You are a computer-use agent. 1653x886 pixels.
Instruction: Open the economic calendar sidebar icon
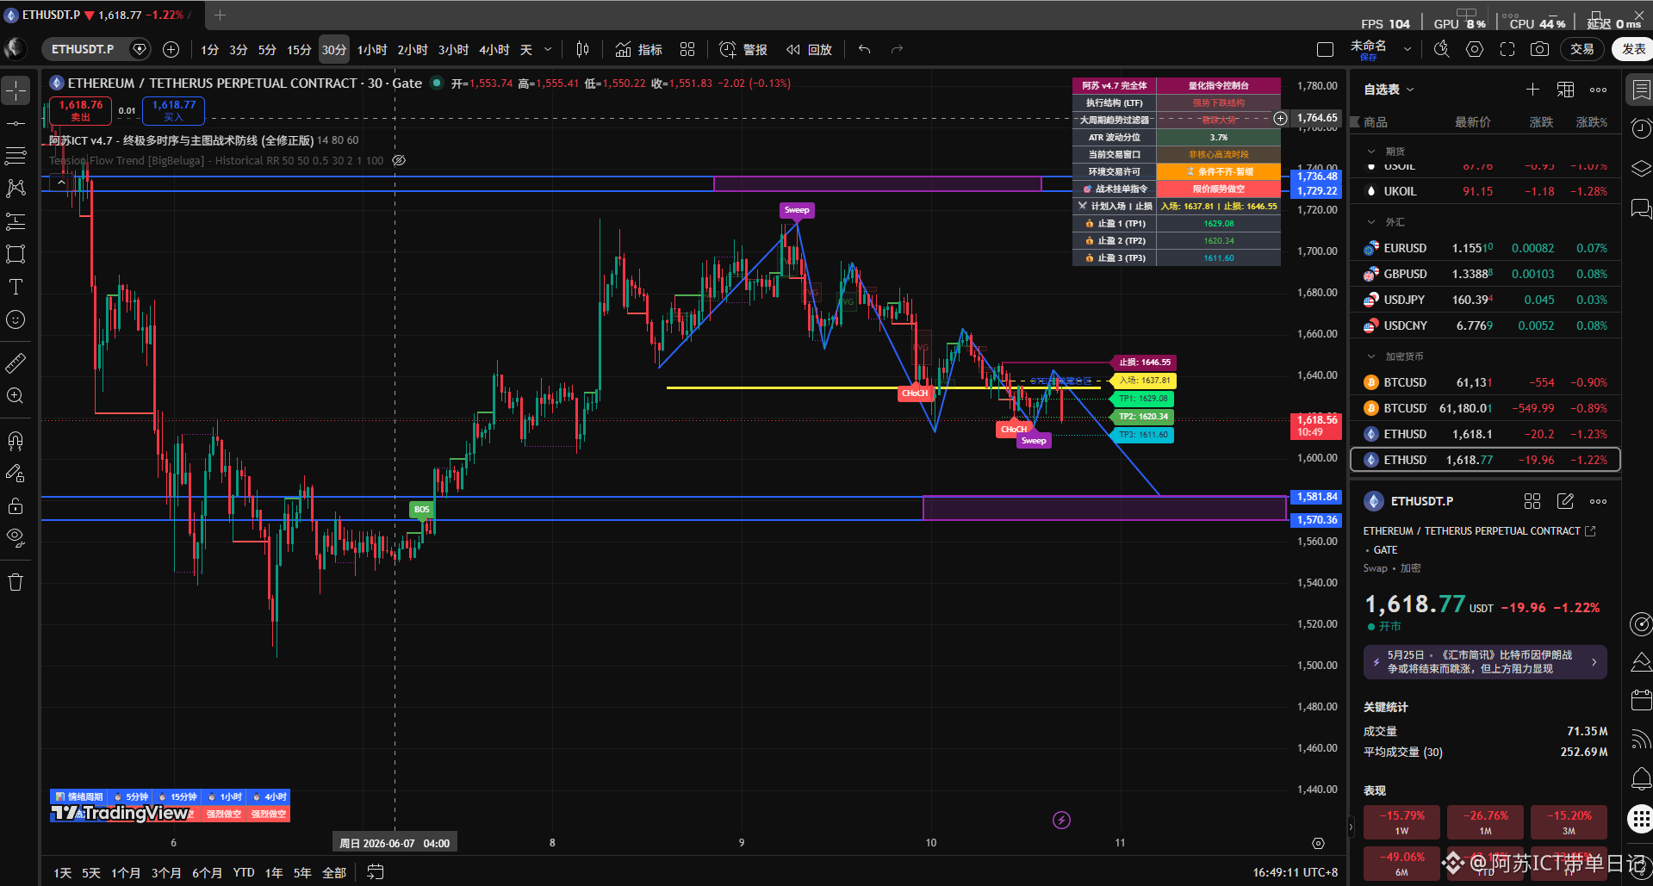point(1641,700)
